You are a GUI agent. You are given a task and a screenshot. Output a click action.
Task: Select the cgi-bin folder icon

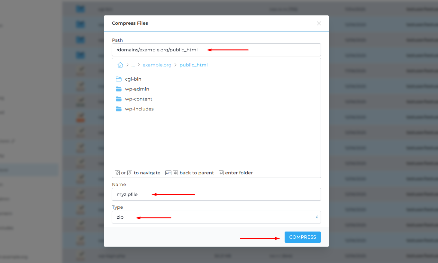click(119, 79)
